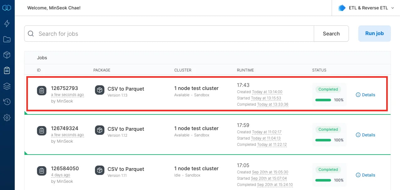400x190 pixels.
Task: Click the magnifier icon in the search box
Action: click(31, 34)
